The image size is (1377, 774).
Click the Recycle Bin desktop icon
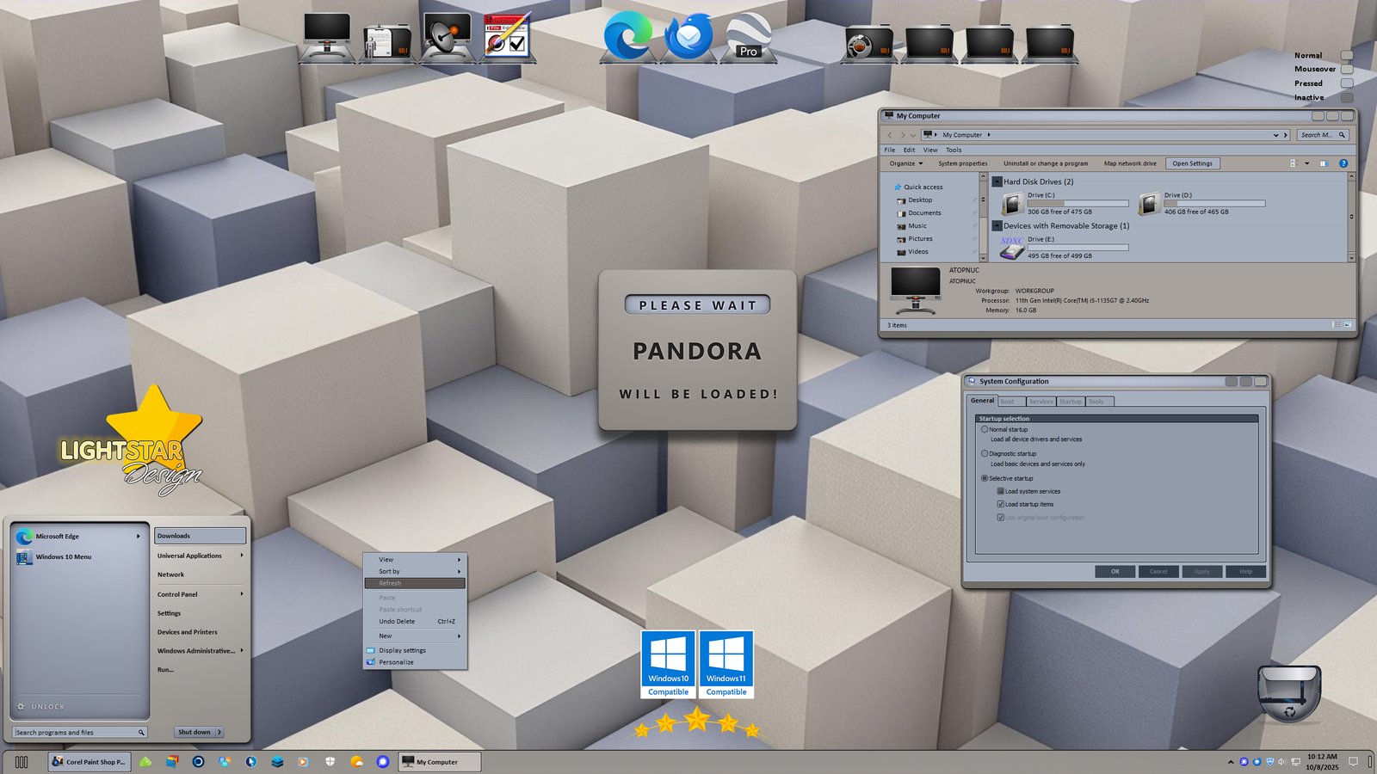point(1288,692)
